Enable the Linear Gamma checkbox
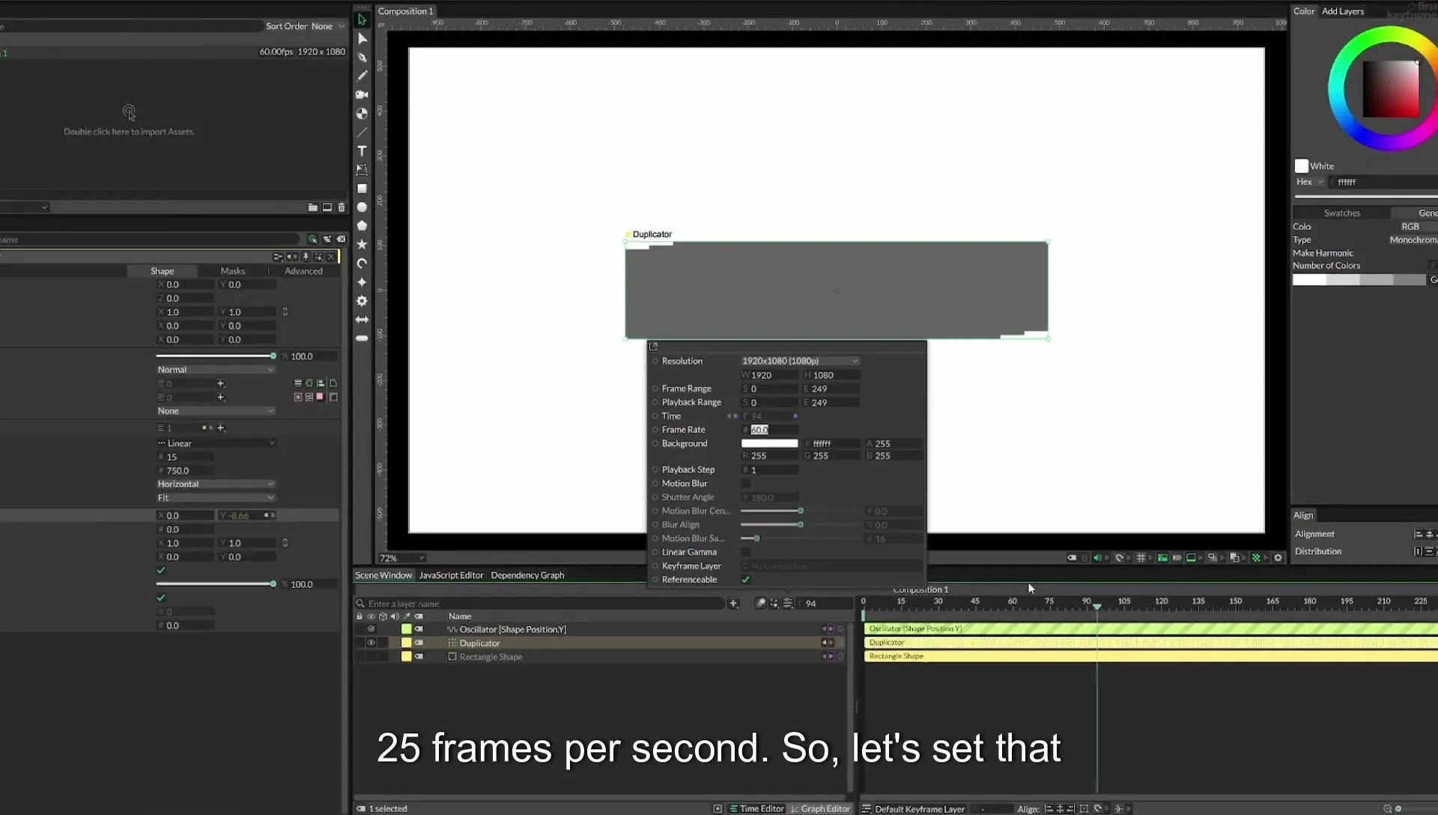This screenshot has width=1438, height=815. (745, 553)
